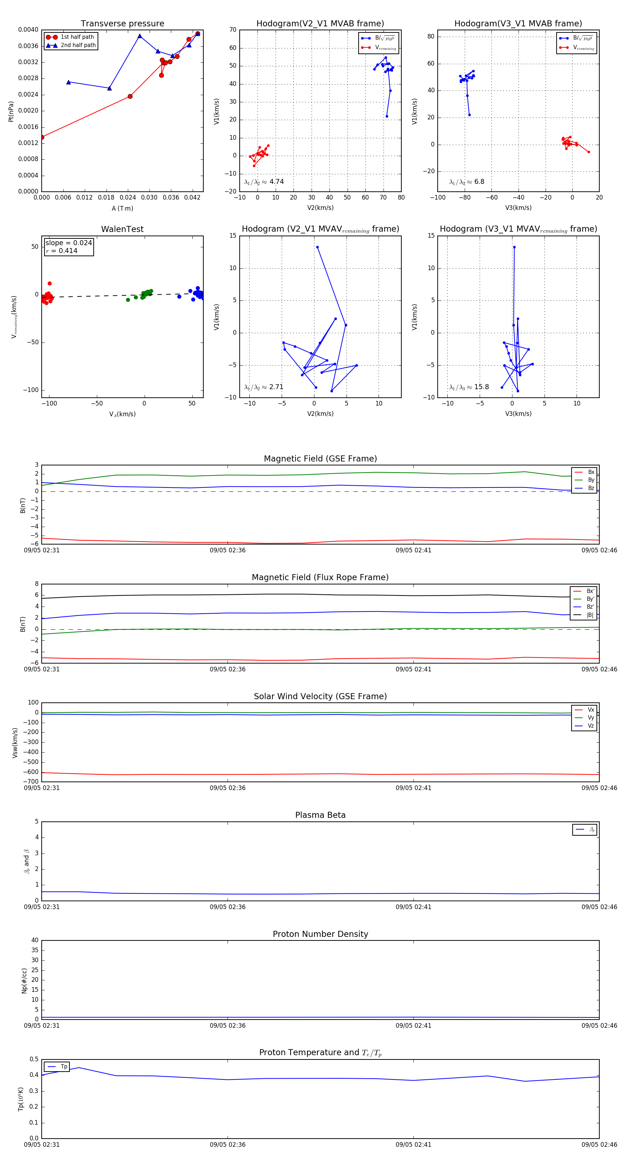The image size is (641, 1176).
Task: Click the 'Solar Wind Velocity (GSE Frame)' title
Action: point(320,696)
